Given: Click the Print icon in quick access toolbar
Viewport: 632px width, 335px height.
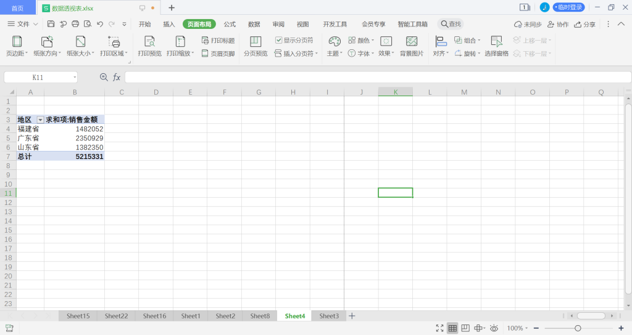Looking at the screenshot, I should click(75, 24).
